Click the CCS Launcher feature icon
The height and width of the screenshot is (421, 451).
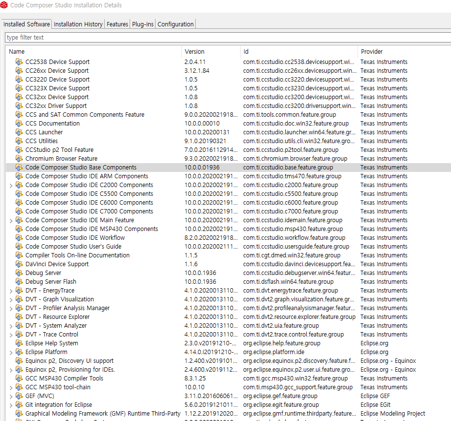19,132
